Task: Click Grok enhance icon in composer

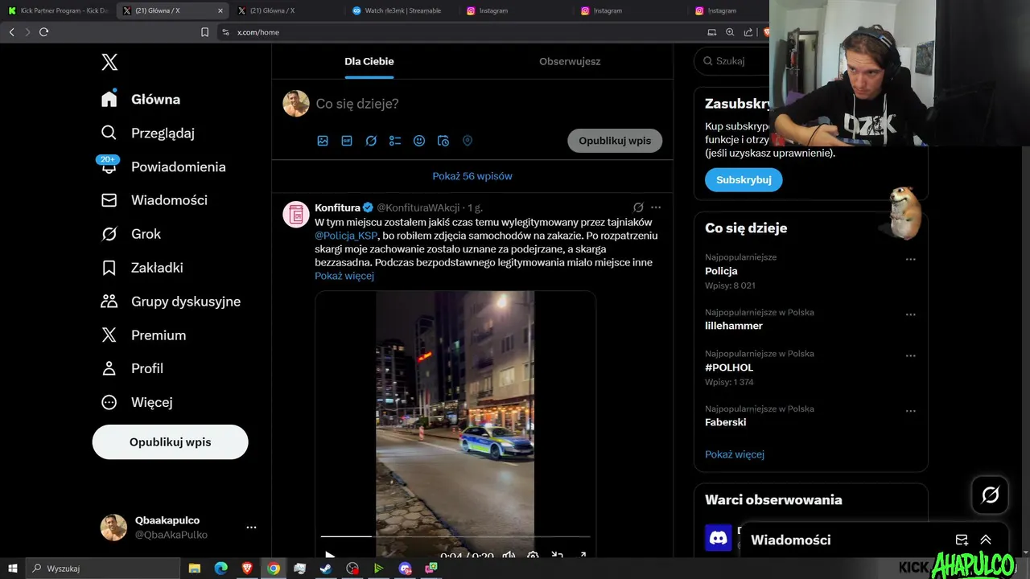Action: [371, 141]
